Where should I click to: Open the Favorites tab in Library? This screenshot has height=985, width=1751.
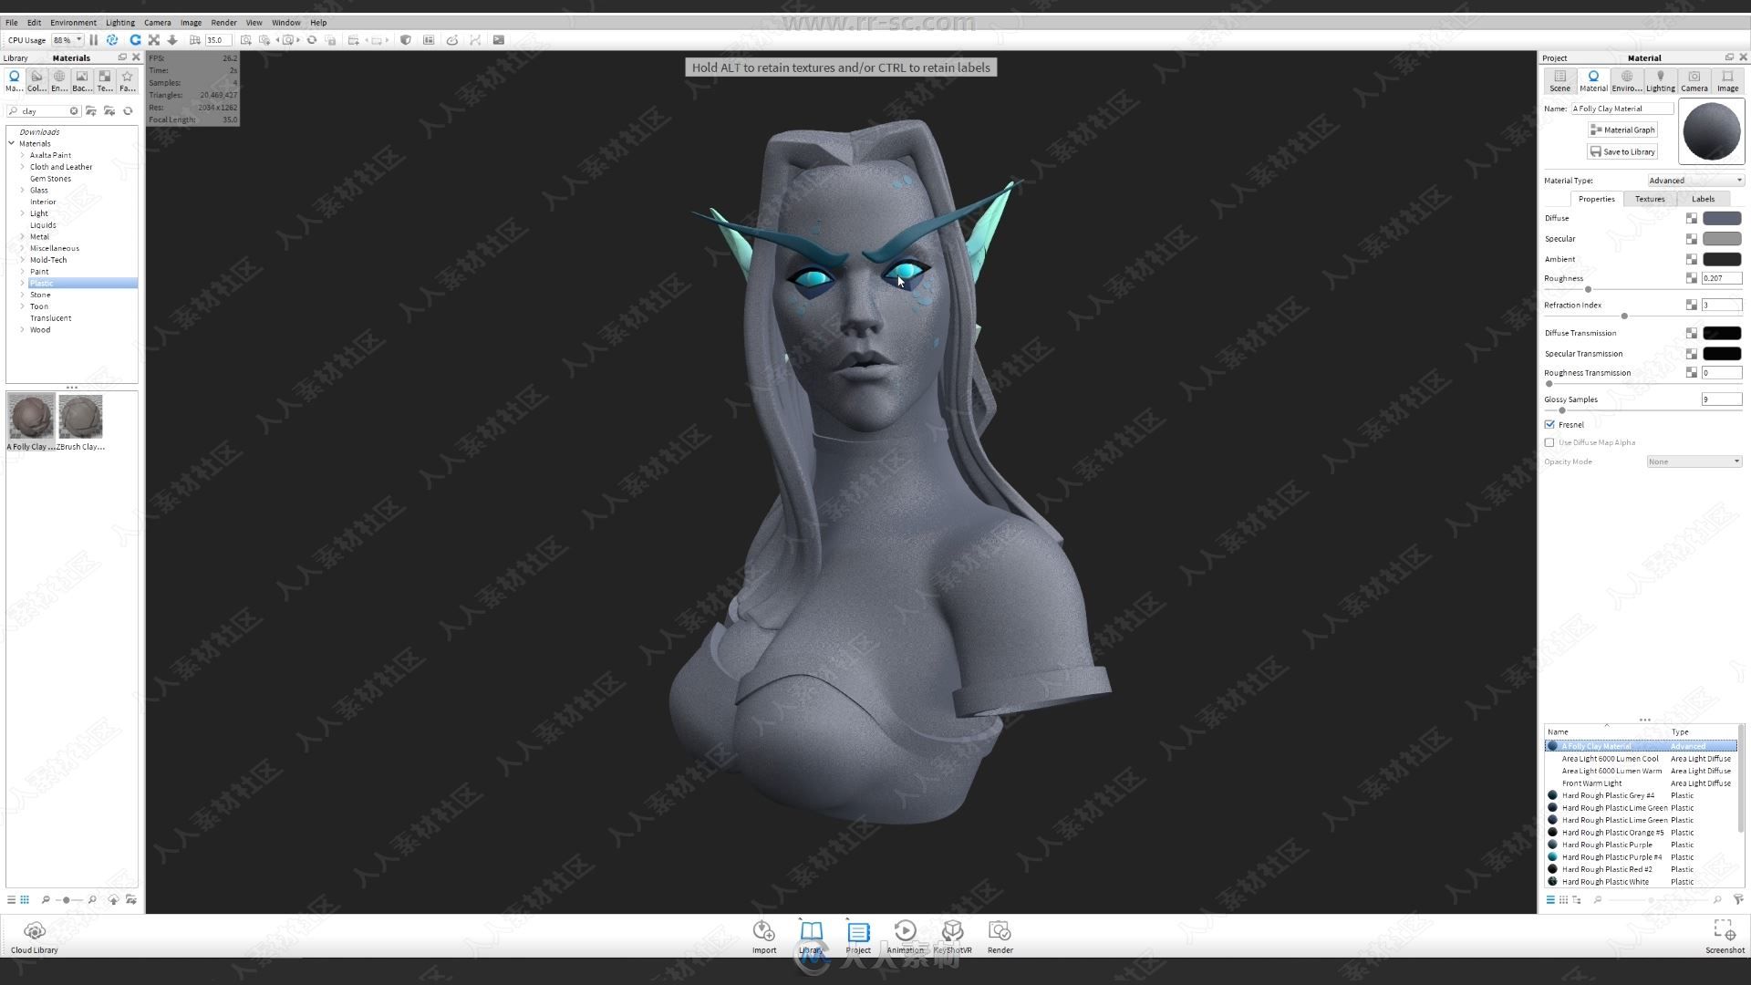tap(128, 81)
